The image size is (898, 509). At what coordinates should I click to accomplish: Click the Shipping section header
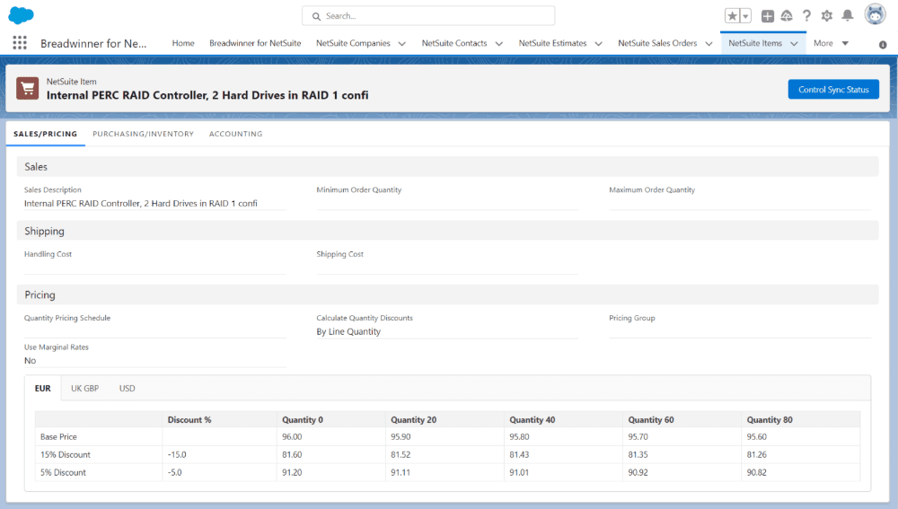[x=448, y=231]
